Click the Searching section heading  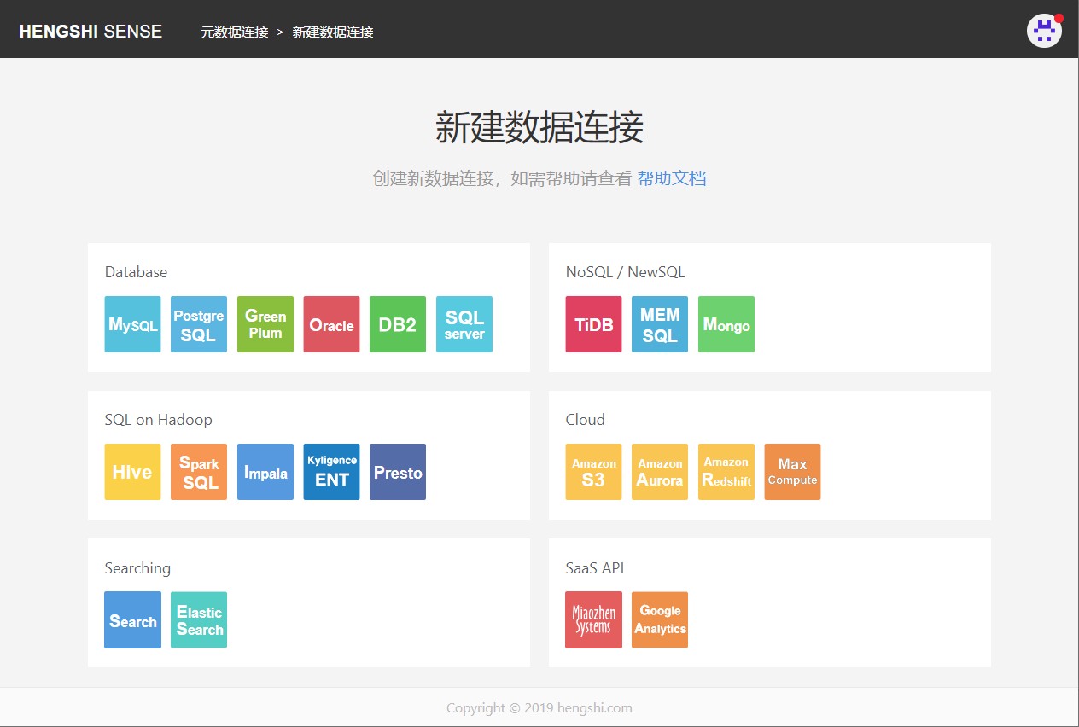point(137,568)
